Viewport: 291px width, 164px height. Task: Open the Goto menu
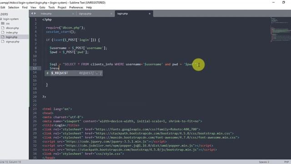[x=42, y=7]
